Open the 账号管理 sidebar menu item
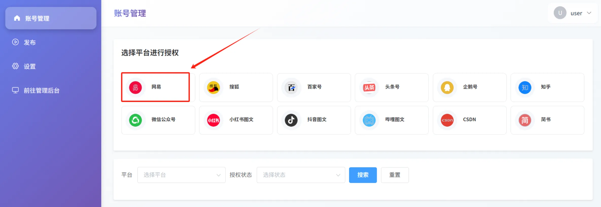This screenshot has height=207, width=601. coord(51,18)
